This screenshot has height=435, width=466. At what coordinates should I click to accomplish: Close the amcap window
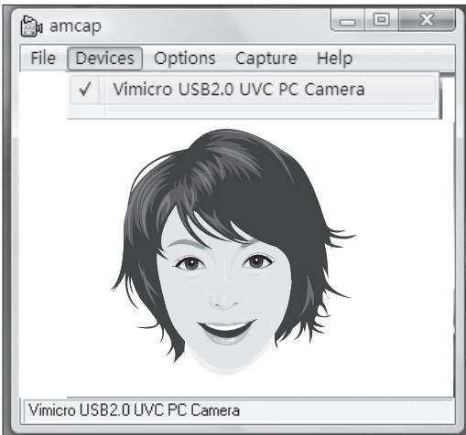427,19
